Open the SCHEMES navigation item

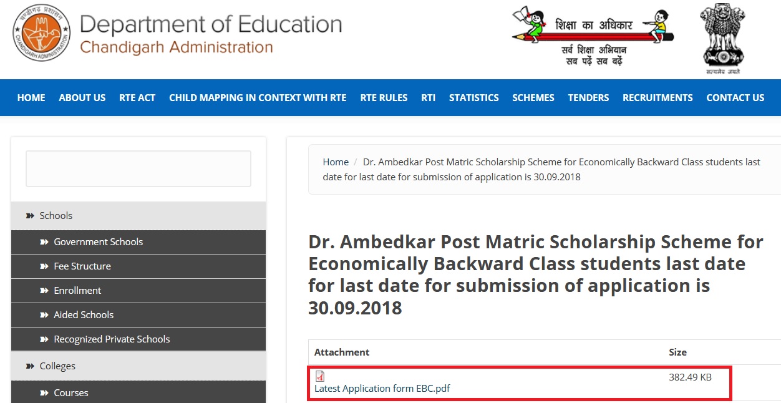point(533,98)
